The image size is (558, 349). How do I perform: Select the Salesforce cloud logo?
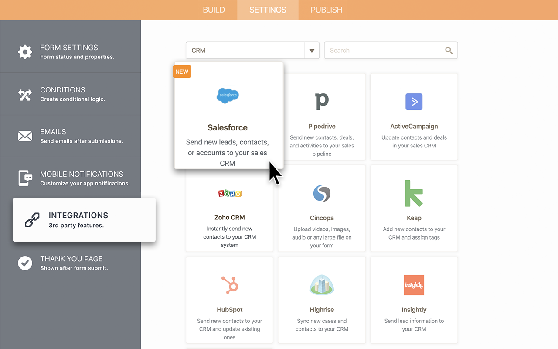coord(227,96)
